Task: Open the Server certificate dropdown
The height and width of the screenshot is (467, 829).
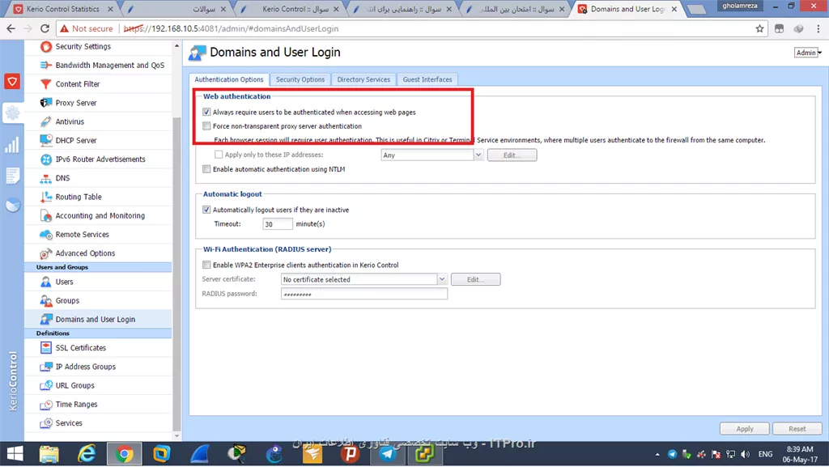Action: point(442,279)
